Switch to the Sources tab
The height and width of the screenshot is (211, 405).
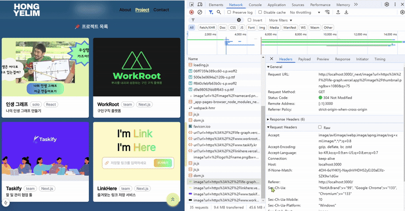(x=298, y=5)
